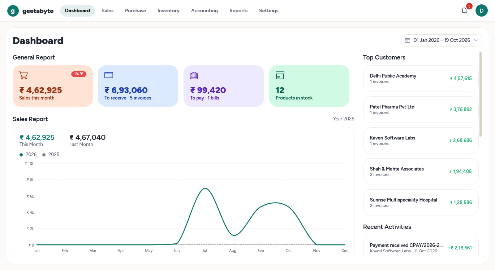The image size is (495, 270).
Task: Click the Jul month axis label
Action: [205, 251]
